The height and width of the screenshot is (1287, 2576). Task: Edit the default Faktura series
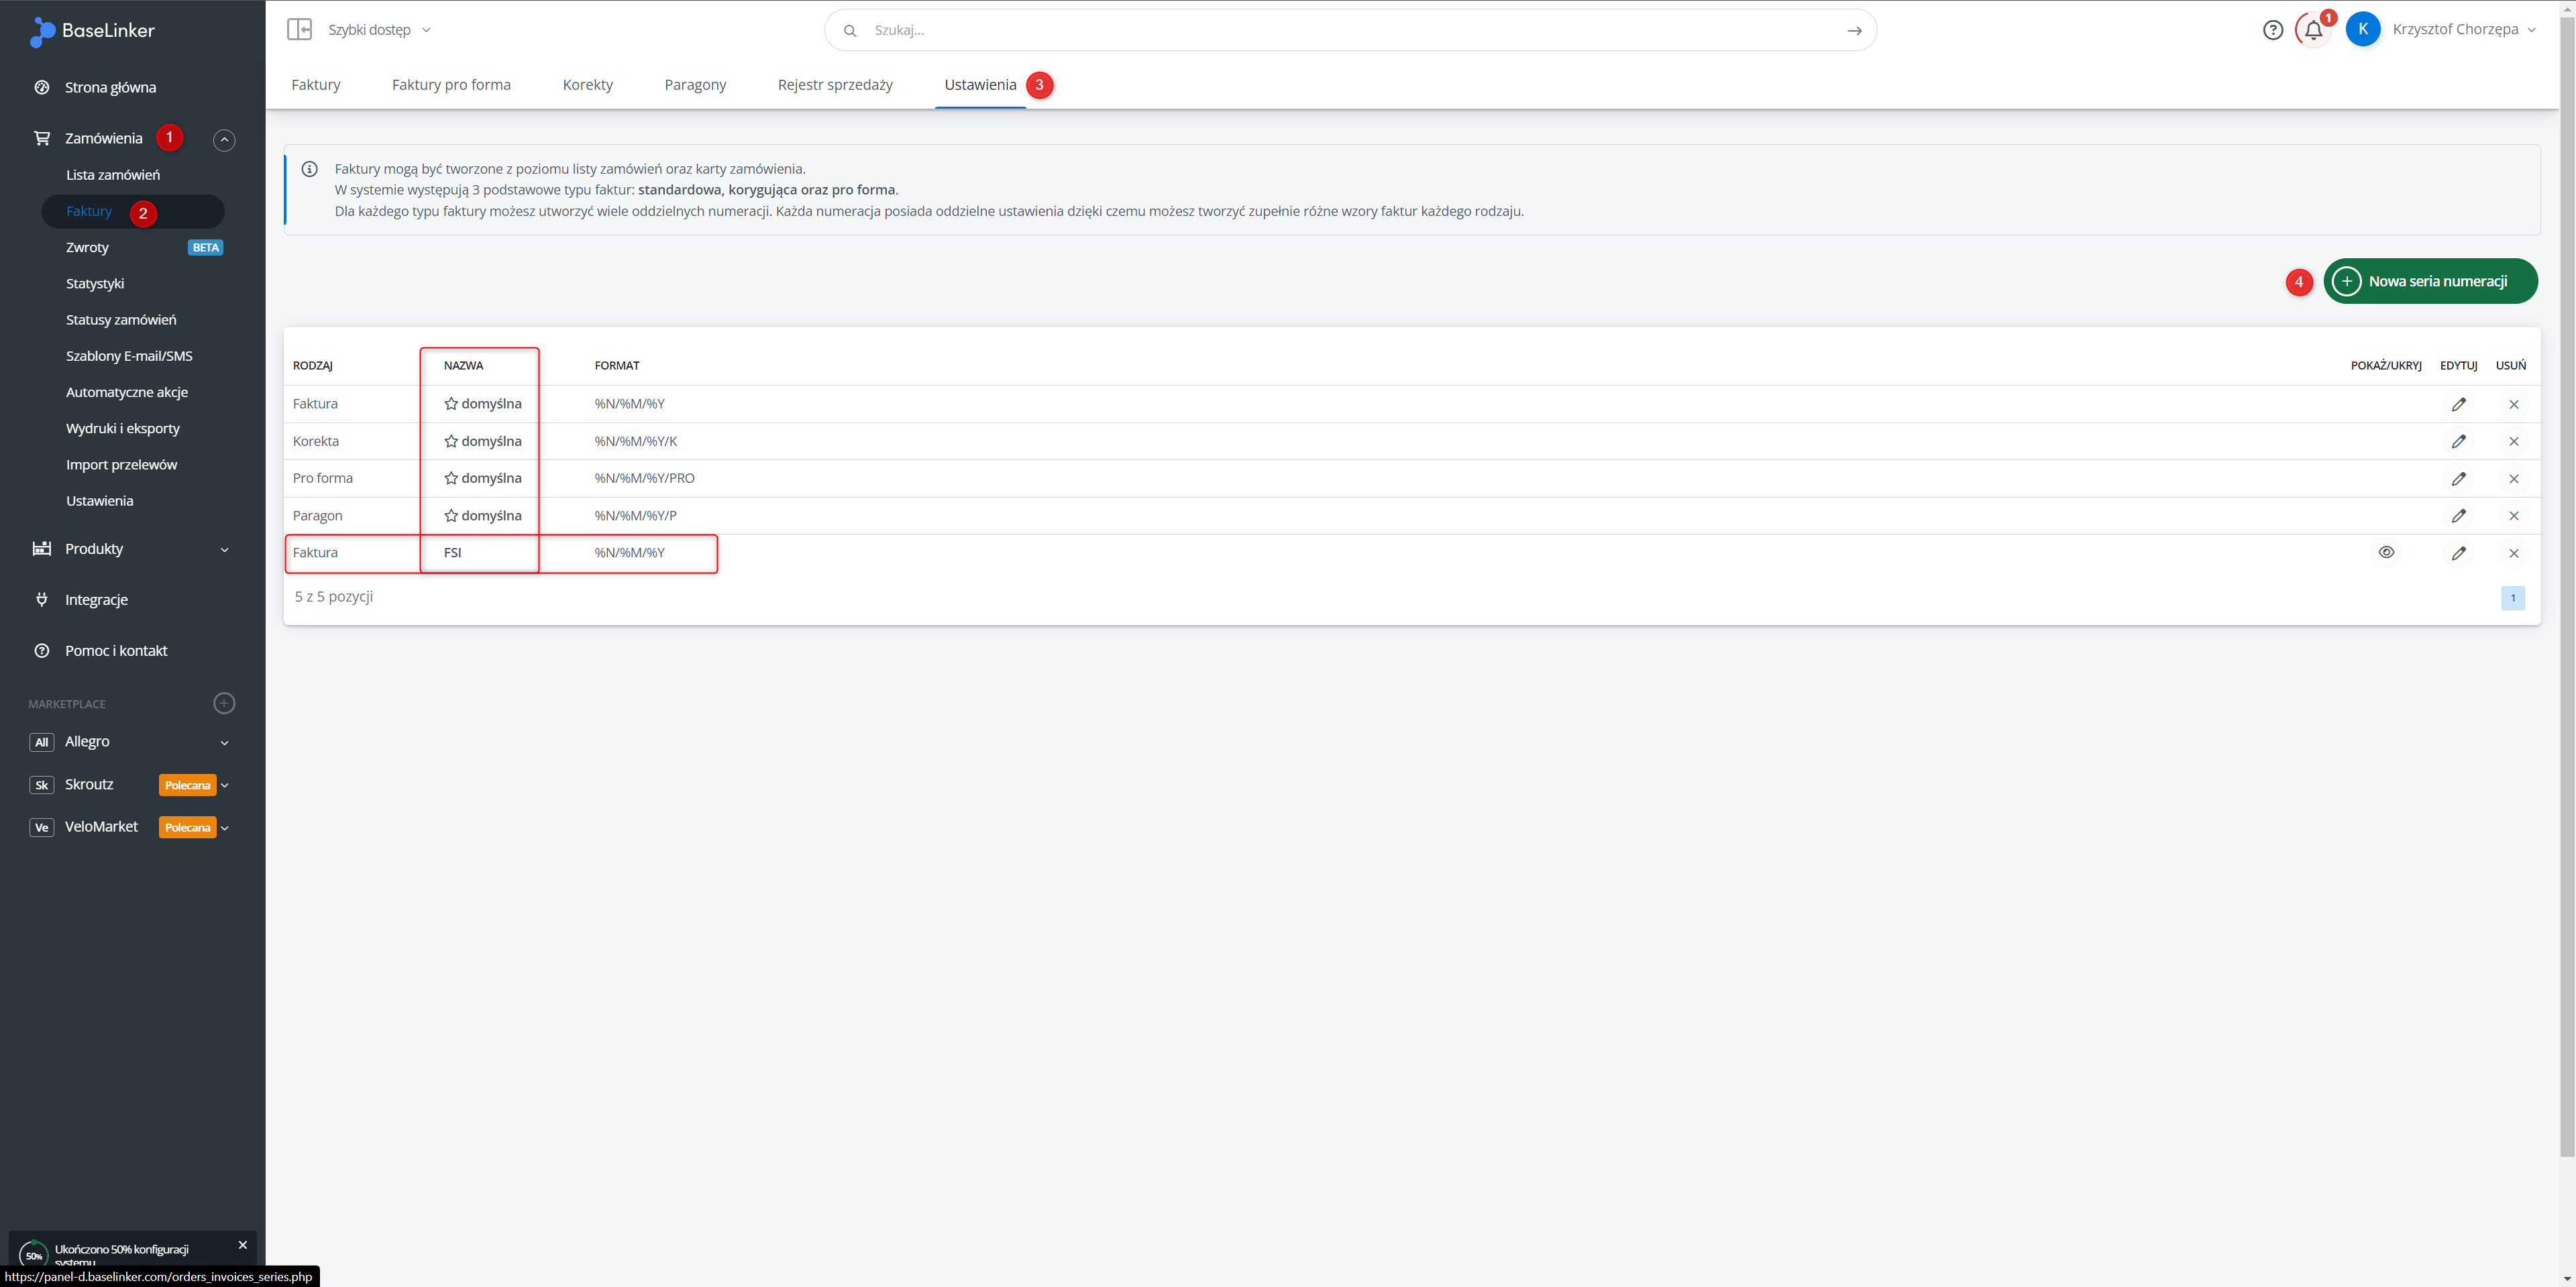coord(2458,404)
